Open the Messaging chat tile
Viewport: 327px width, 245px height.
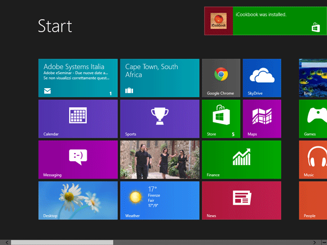pyautogui.click(x=78, y=159)
